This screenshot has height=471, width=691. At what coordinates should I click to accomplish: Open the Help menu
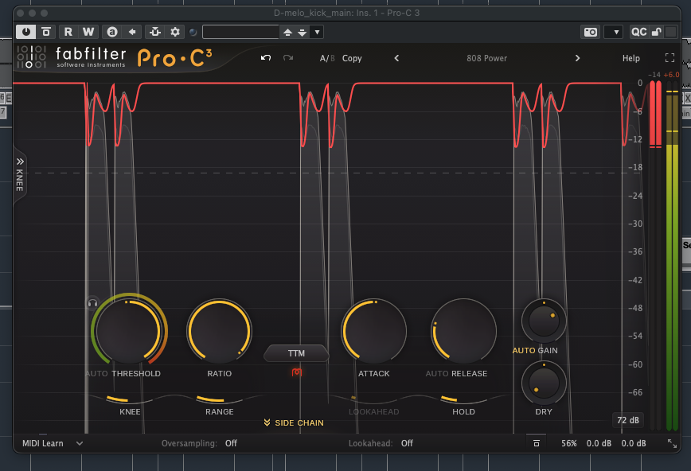pyautogui.click(x=630, y=58)
